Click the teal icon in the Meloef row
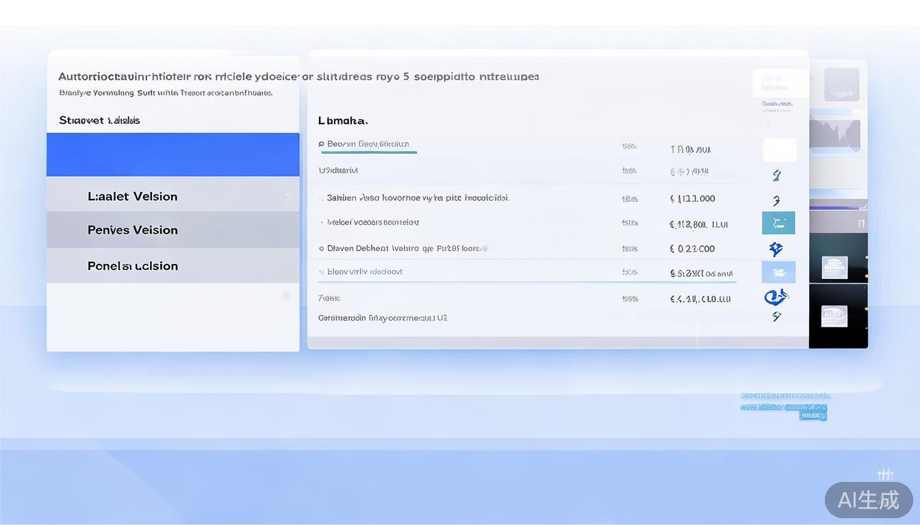This screenshot has width=920, height=525. (778, 223)
